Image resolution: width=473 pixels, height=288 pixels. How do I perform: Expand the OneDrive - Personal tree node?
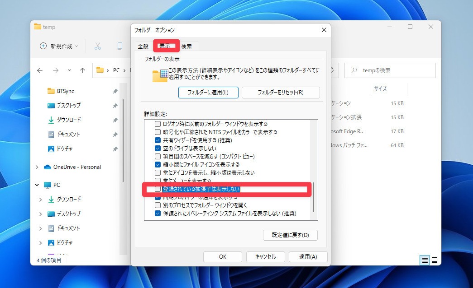point(37,167)
